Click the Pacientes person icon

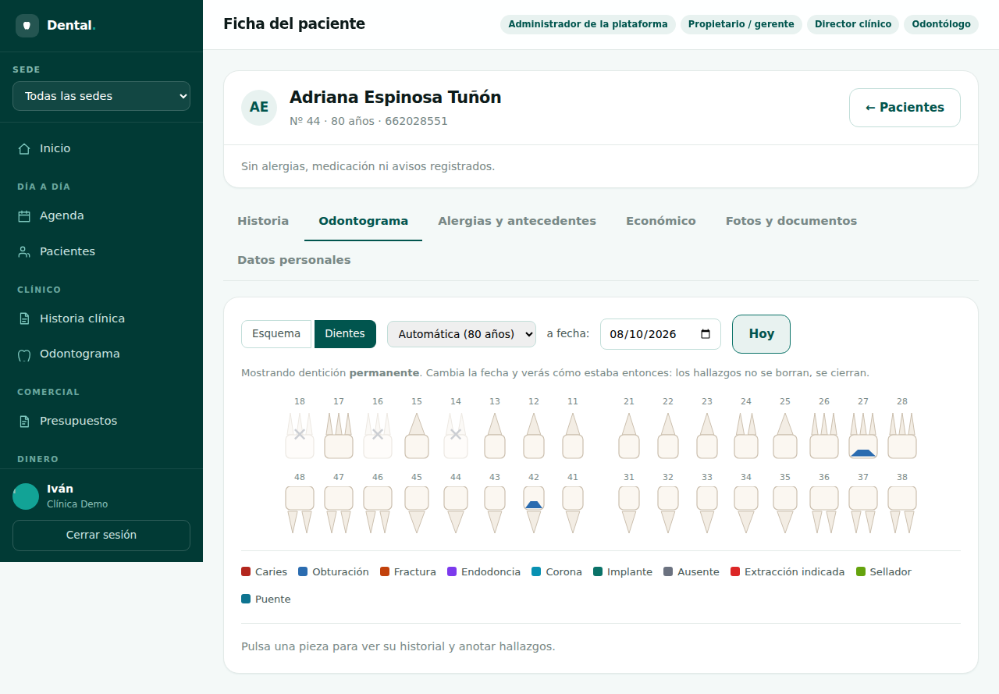24,251
